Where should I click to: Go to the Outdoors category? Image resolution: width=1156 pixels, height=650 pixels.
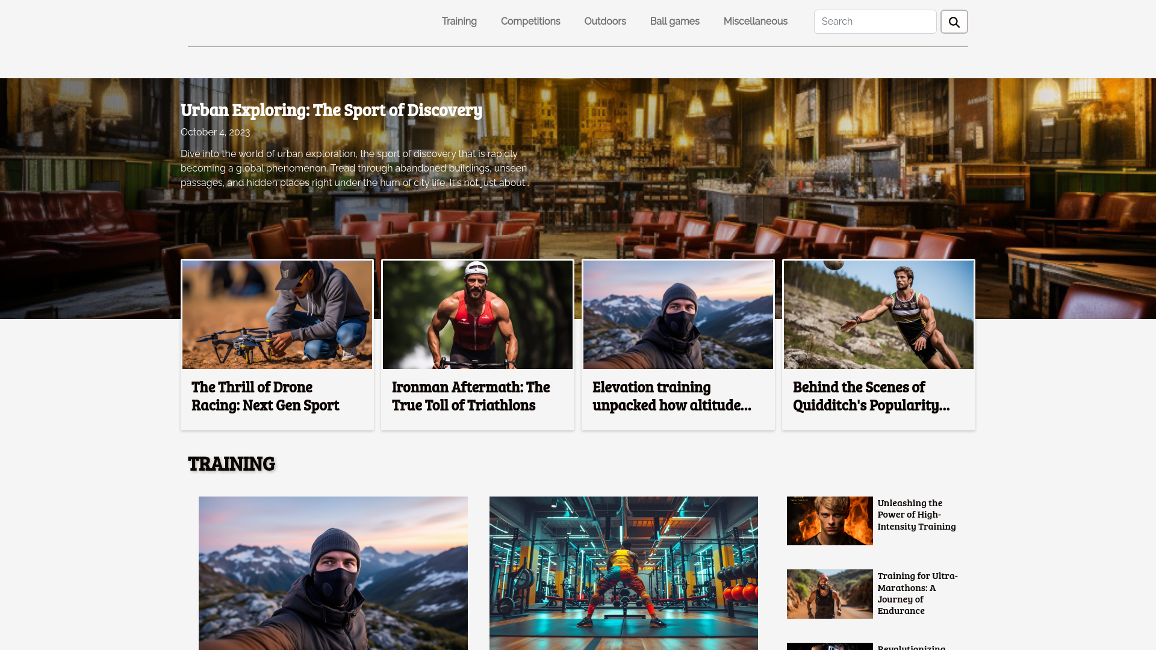605,22
